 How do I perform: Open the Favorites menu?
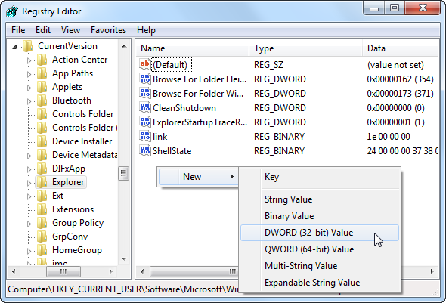tap(108, 30)
